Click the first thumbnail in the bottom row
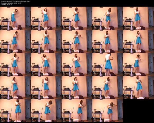Image resolution: width=154 pixels, height=123 pixels. click(x=15, y=110)
